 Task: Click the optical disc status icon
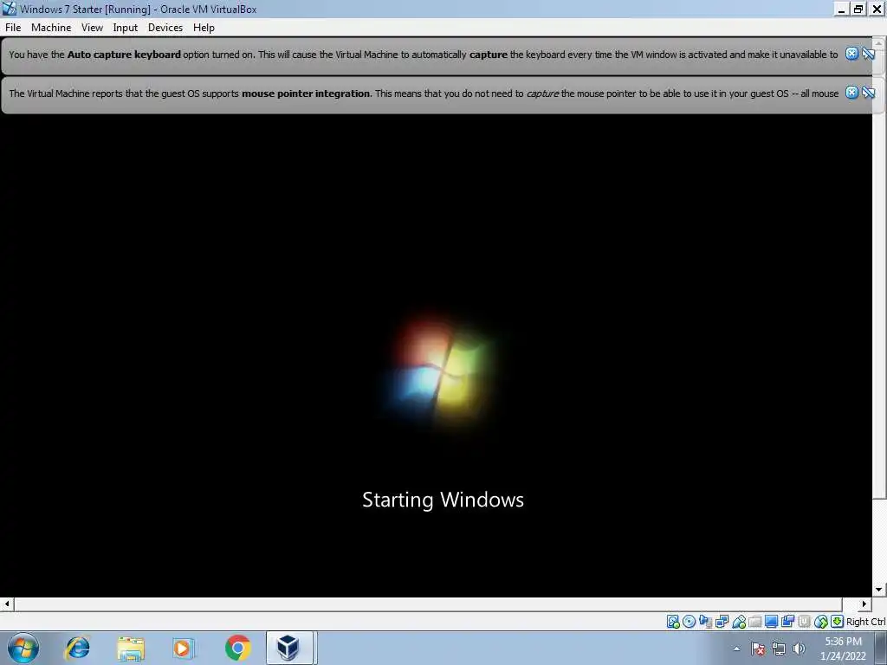pyautogui.click(x=689, y=622)
